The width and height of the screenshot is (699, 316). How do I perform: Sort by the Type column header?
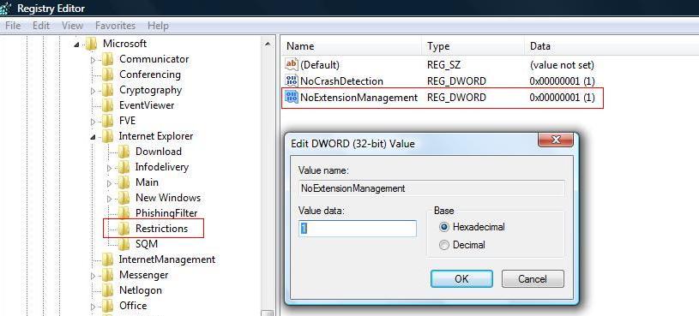click(x=473, y=46)
